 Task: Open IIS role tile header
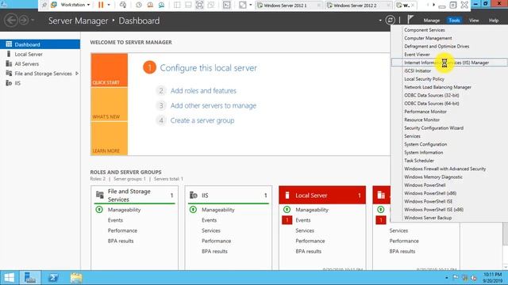(x=229, y=196)
